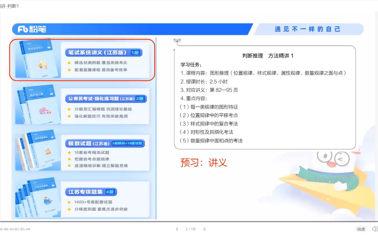Click the 00:00:44/03:03:40 timestamp
Viewport: 378px width, 236px height.
pos(15,229)
